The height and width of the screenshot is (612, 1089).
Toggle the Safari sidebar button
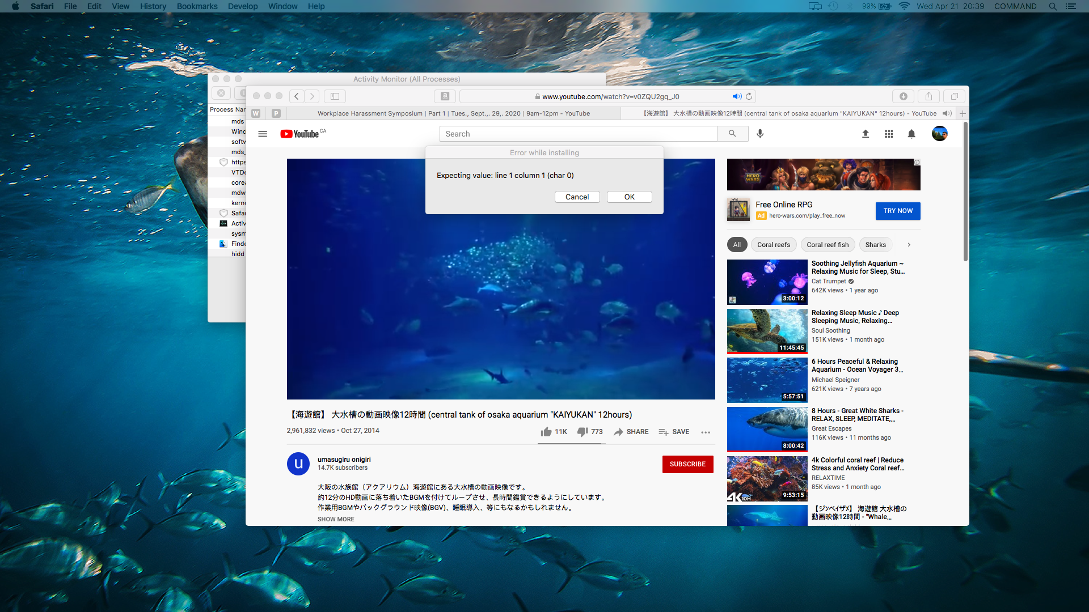coord(335,96)
